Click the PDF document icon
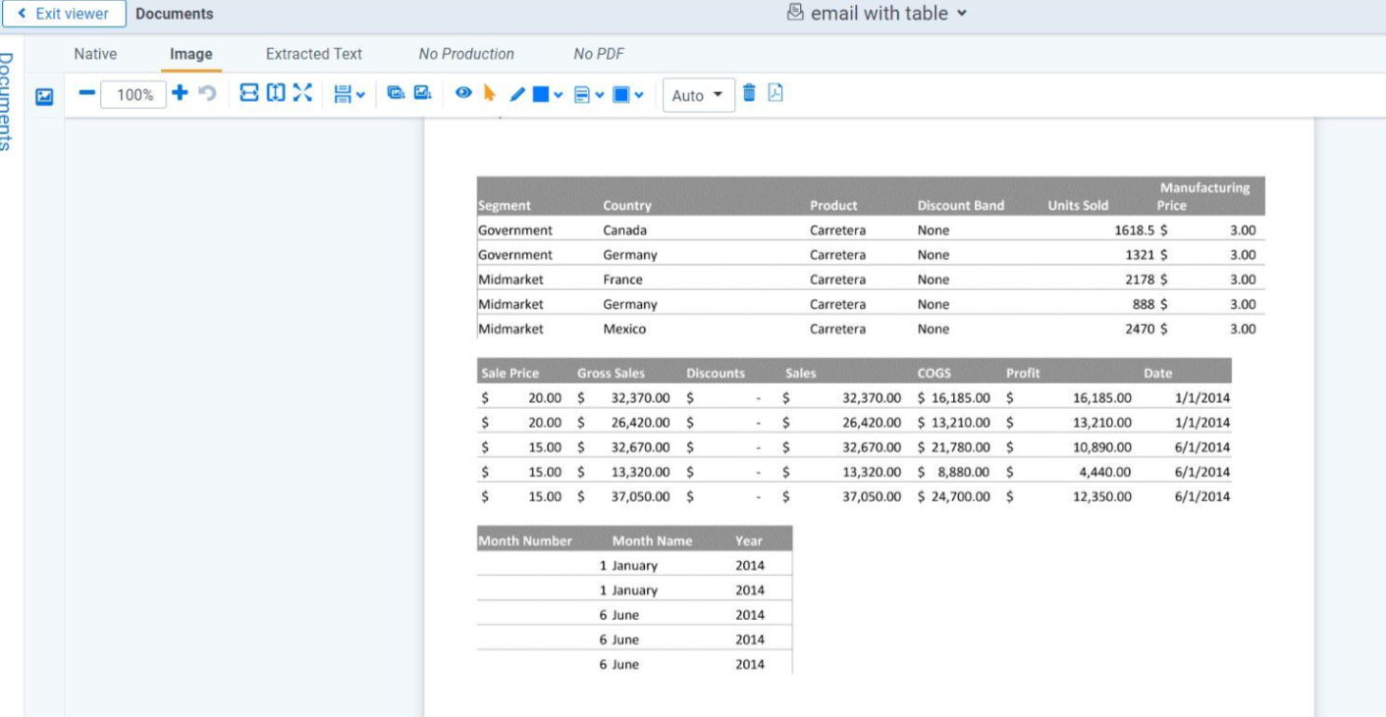This screenshot has width=1386, height=717. (x=775, y=93)
